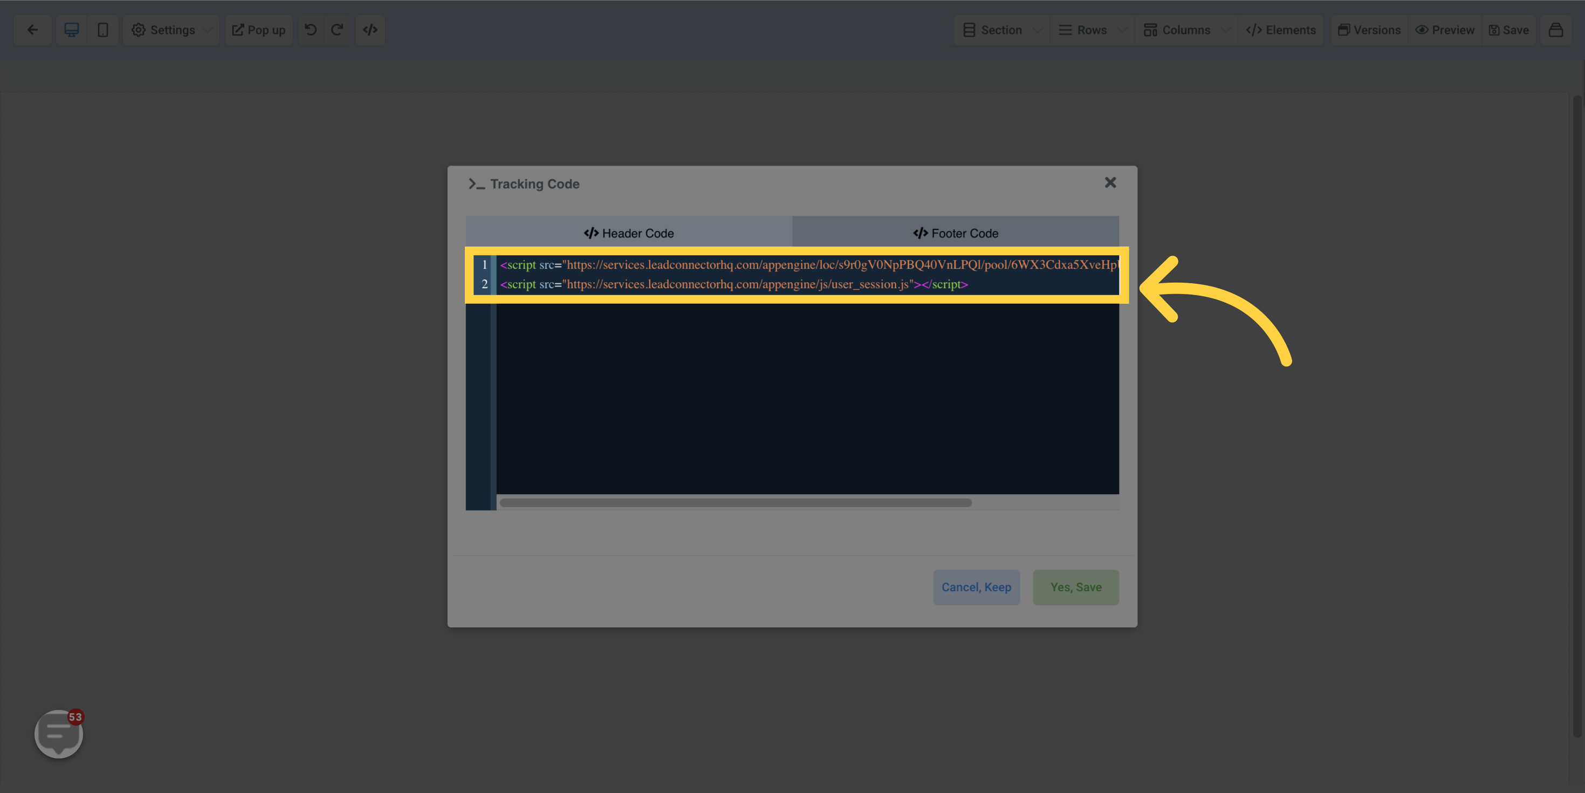
Task: Click the Tracking Code close icon
Action: tap(1110, 182)
